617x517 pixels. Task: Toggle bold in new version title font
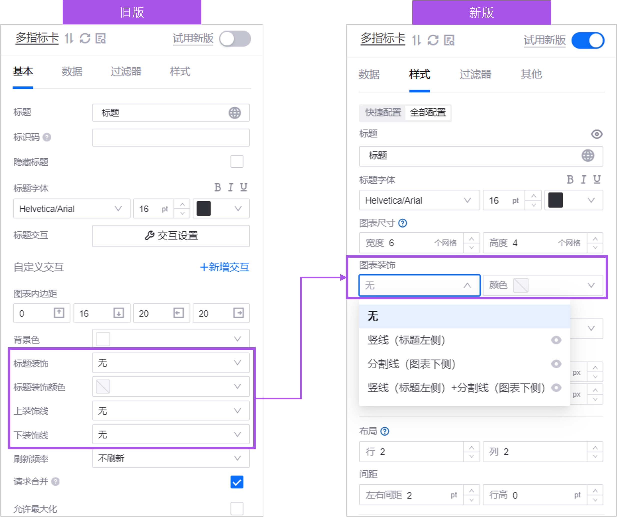(x=570, y=180)
